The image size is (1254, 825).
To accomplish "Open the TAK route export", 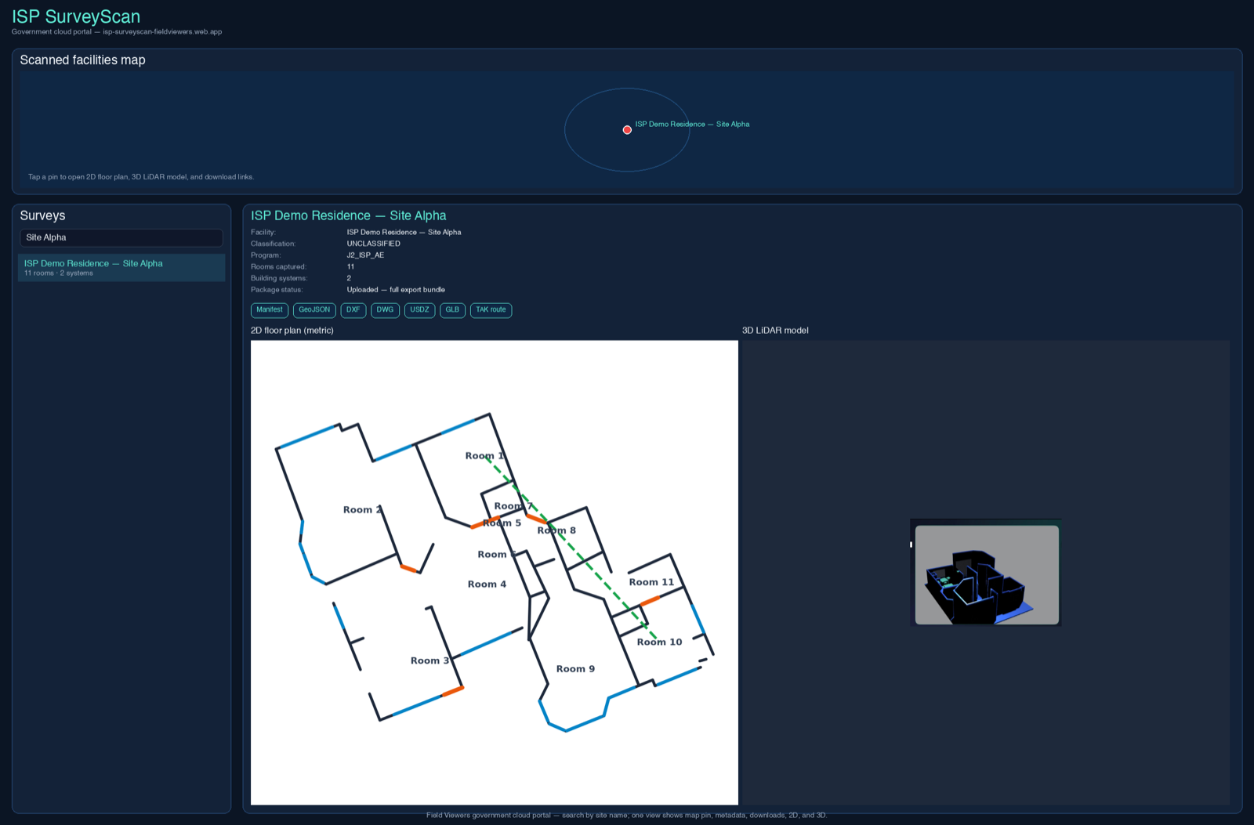I will tap(491, 310).
